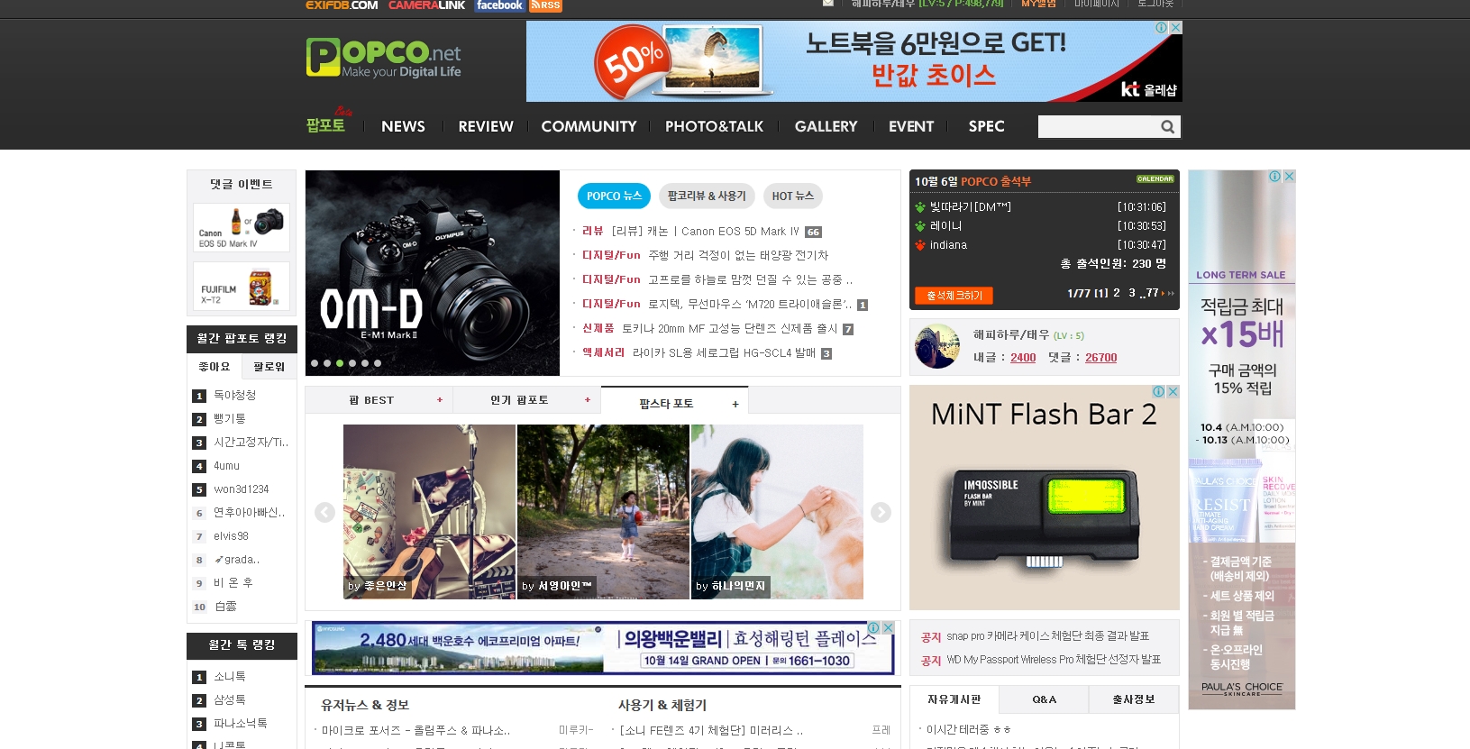Open Canon EOS 5D Mark IV review article

(x=706, y=232)
